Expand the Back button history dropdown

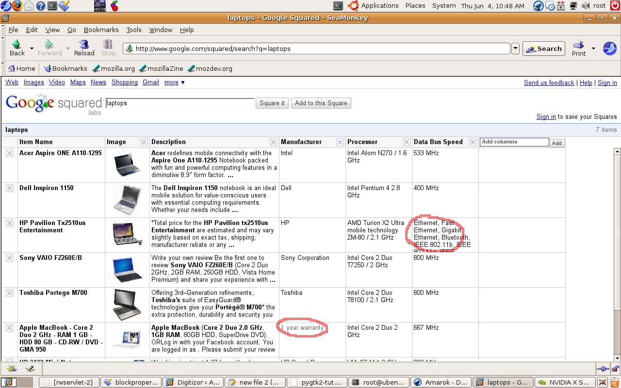[x=32, y=48]
